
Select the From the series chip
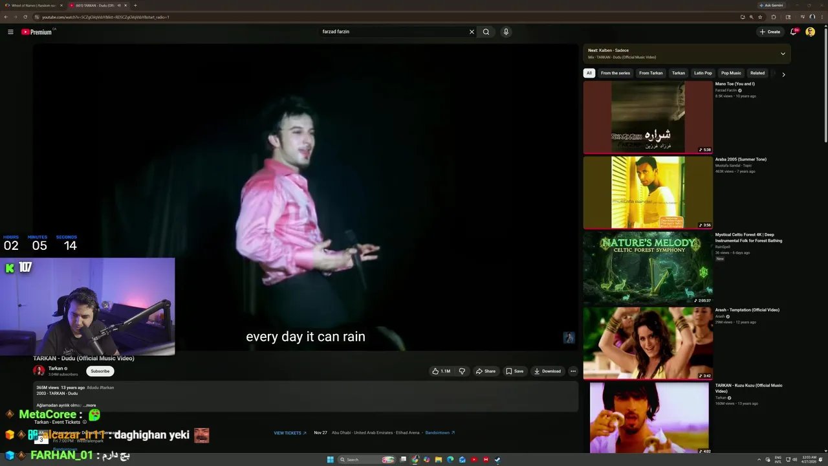click(615, 73)
